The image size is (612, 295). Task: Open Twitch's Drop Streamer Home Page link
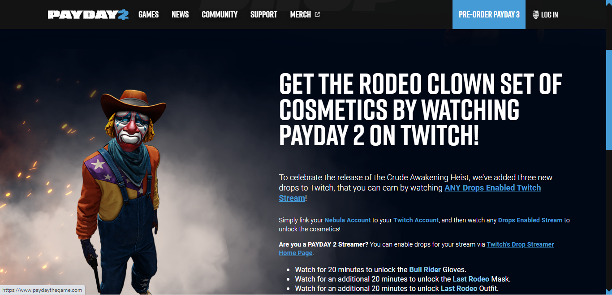(x=417, y=248)
